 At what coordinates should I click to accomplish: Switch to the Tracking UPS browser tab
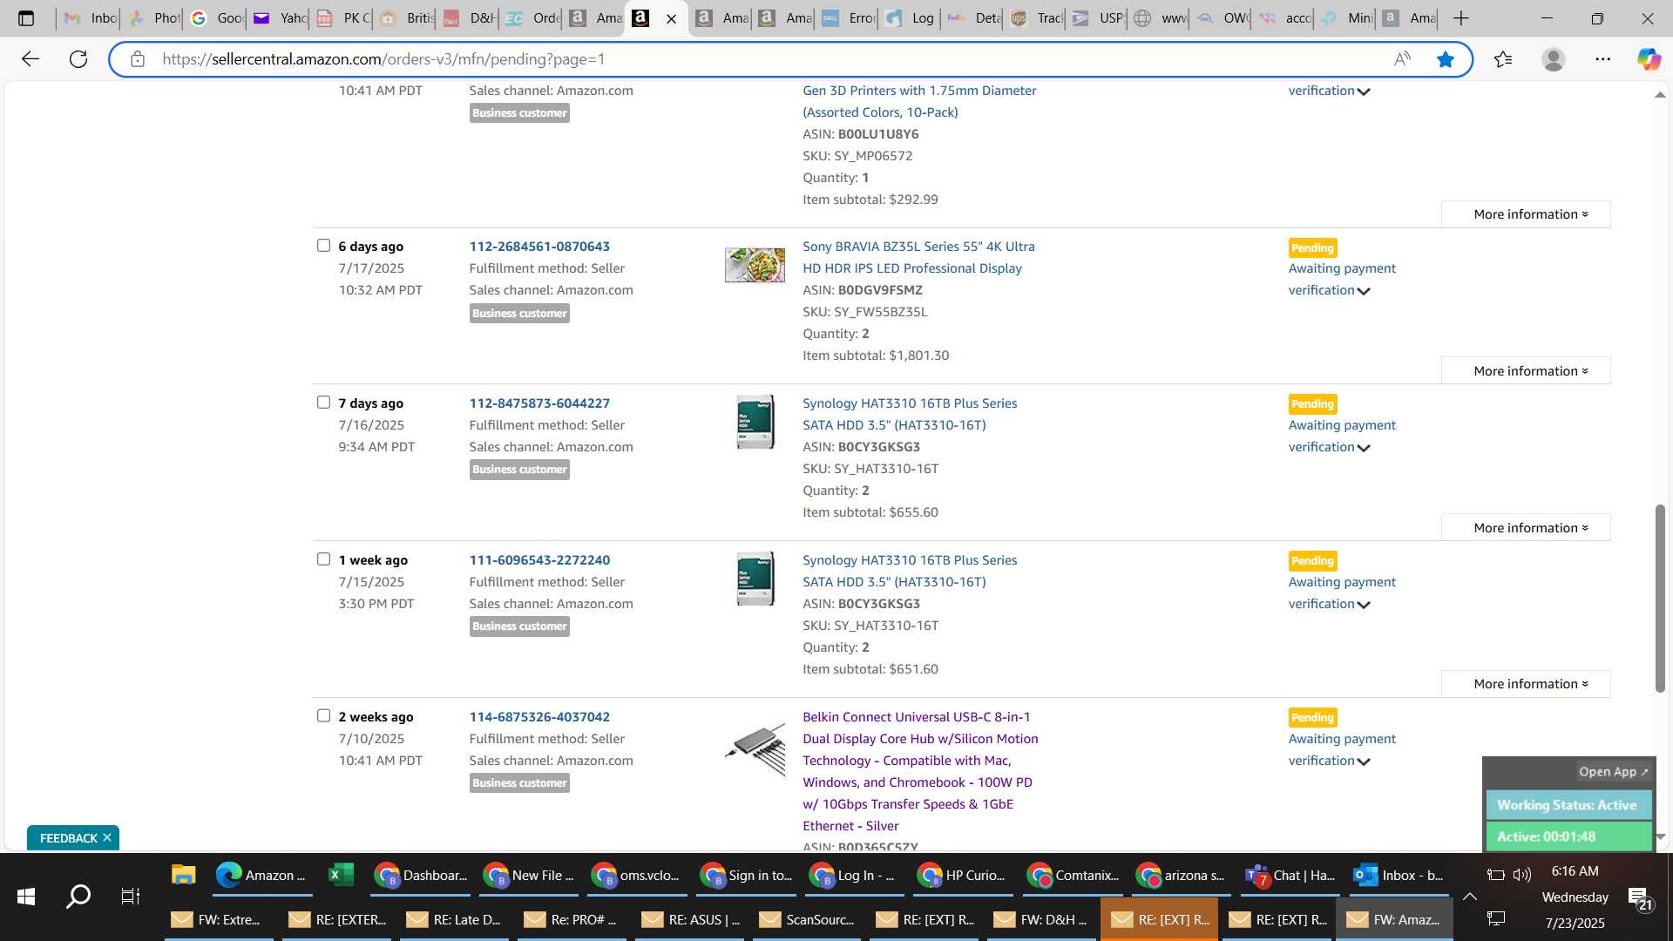click(1035, 18)
